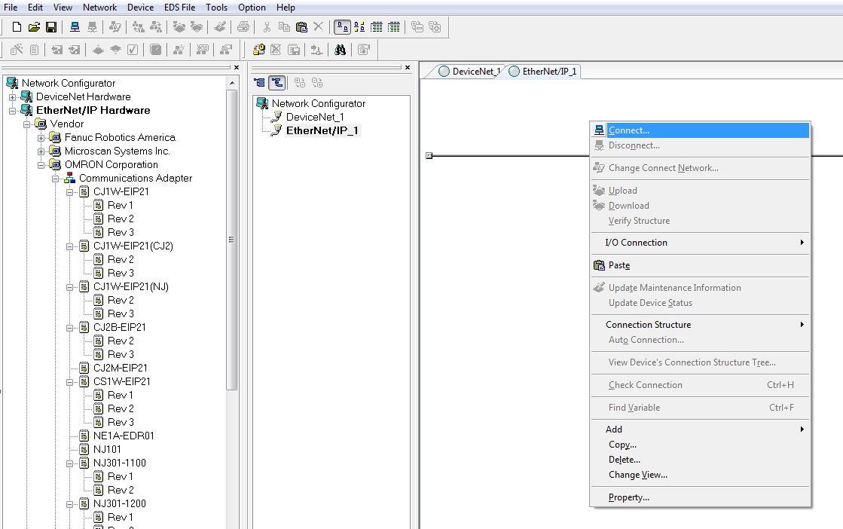Image resolution: width=843 pixels, height=529 pixels.
Task: Click the Print toolbar icon
Action: tap(243, 27)
